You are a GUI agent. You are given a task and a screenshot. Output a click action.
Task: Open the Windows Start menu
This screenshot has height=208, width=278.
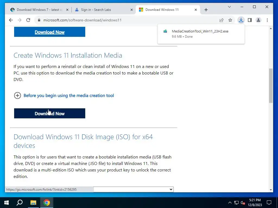tap(7, 203)
